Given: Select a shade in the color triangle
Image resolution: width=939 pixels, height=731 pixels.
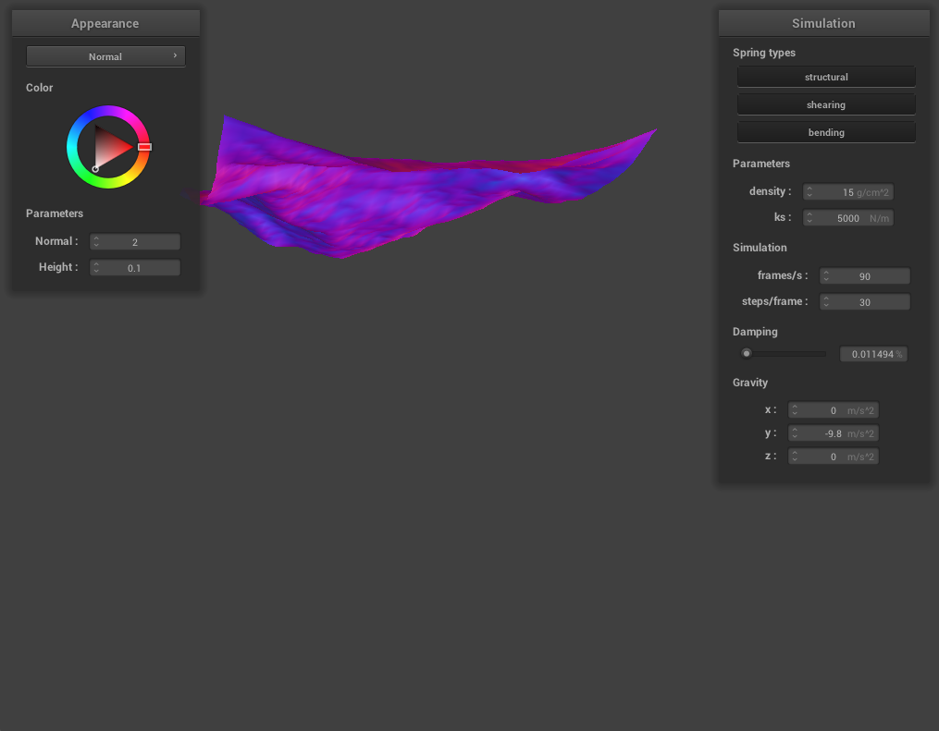Looking at the screenshot, I should [x=109, y=147].
